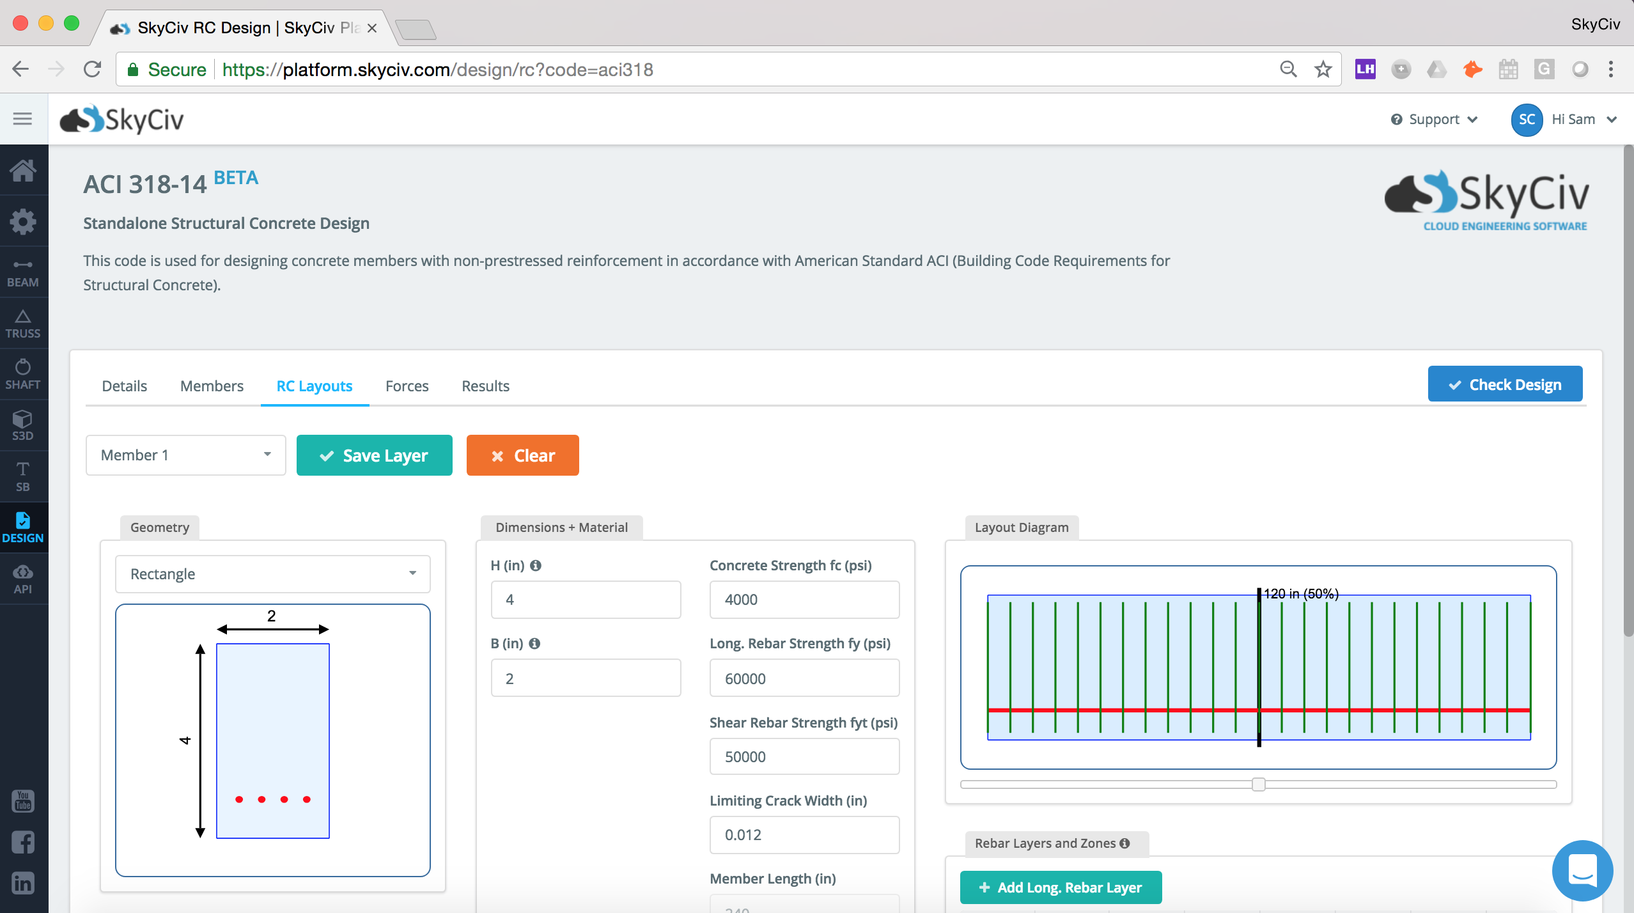Switch to the Forces tab
The height and width of the screenshot is (913, 1634).
(x=406, y=385)
